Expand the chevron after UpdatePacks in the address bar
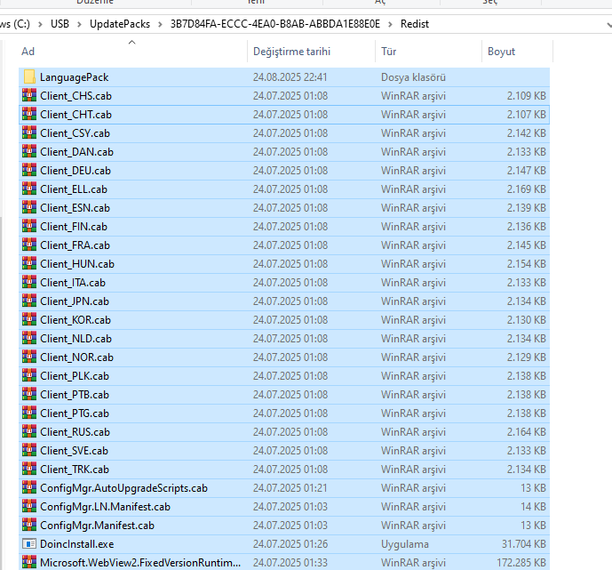 [160, 24]
